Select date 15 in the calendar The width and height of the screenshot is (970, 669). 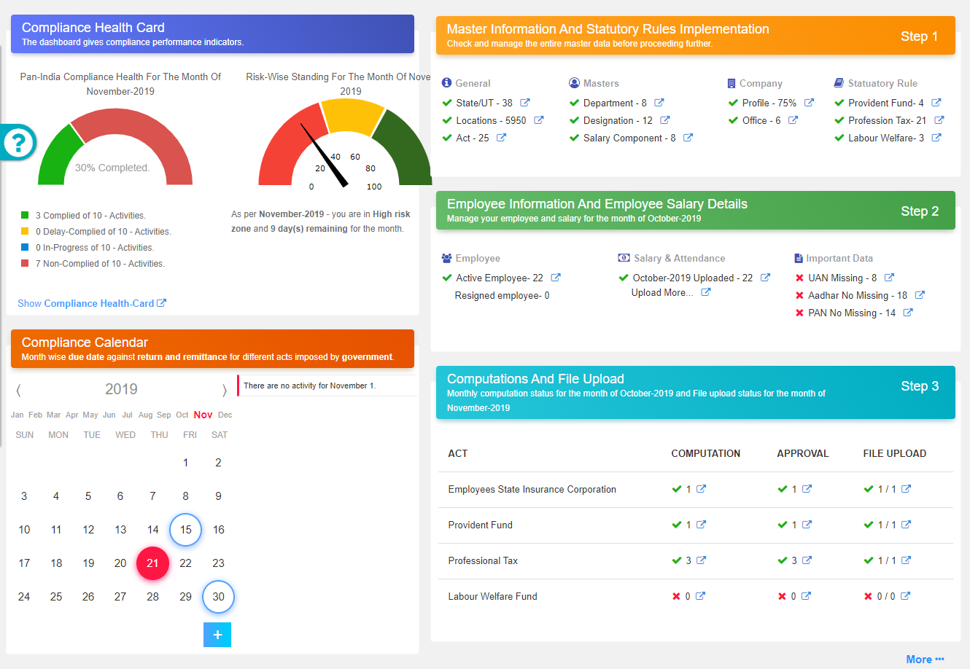click(x=186, y=530)
